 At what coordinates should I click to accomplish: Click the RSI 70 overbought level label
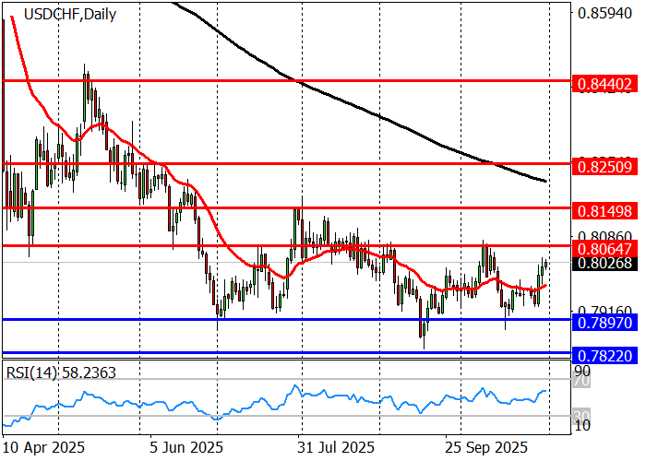click(581, 379)
